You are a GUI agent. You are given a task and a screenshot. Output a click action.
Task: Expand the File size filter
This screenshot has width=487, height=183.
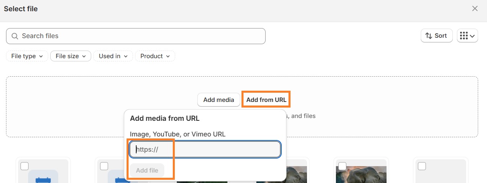click(x=71, y=56)
